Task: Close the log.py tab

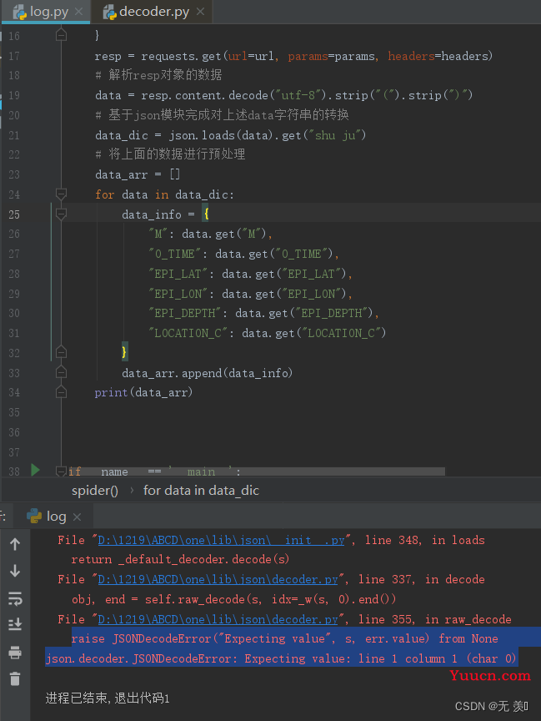Action: (79, 12)
